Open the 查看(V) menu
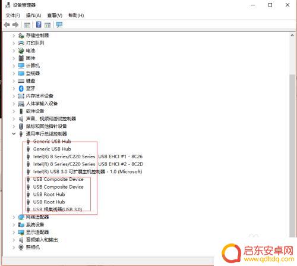The height and width of the screenshot is (266, 297). tap(55, 15)
